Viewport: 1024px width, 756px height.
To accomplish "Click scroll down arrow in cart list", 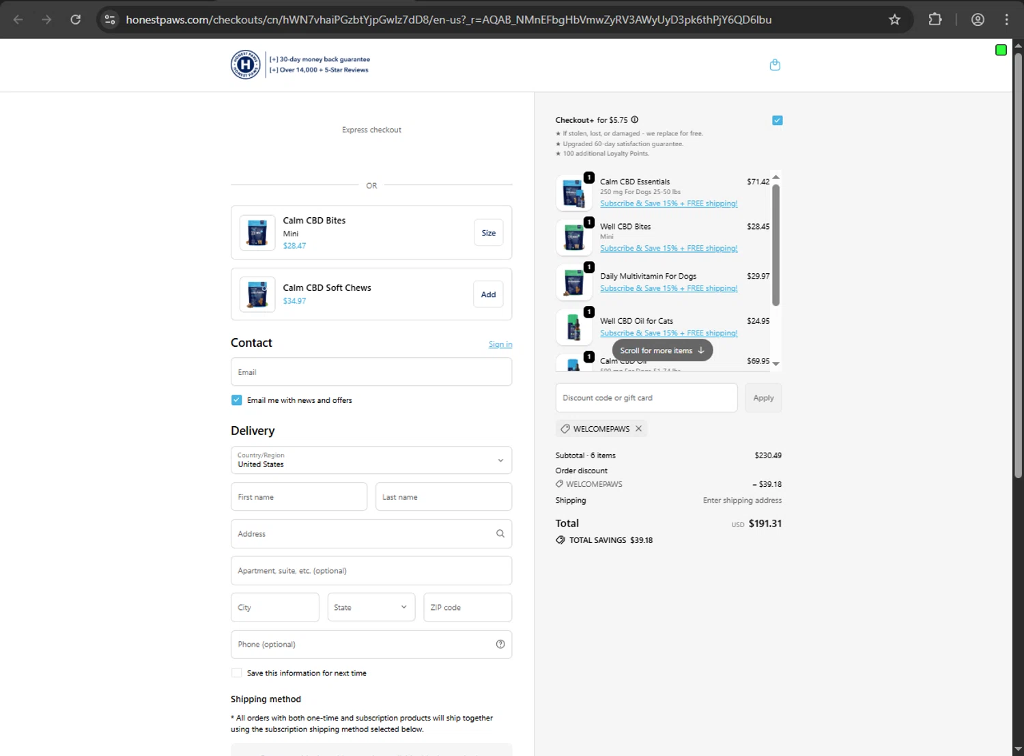I will tap(776, 364).
